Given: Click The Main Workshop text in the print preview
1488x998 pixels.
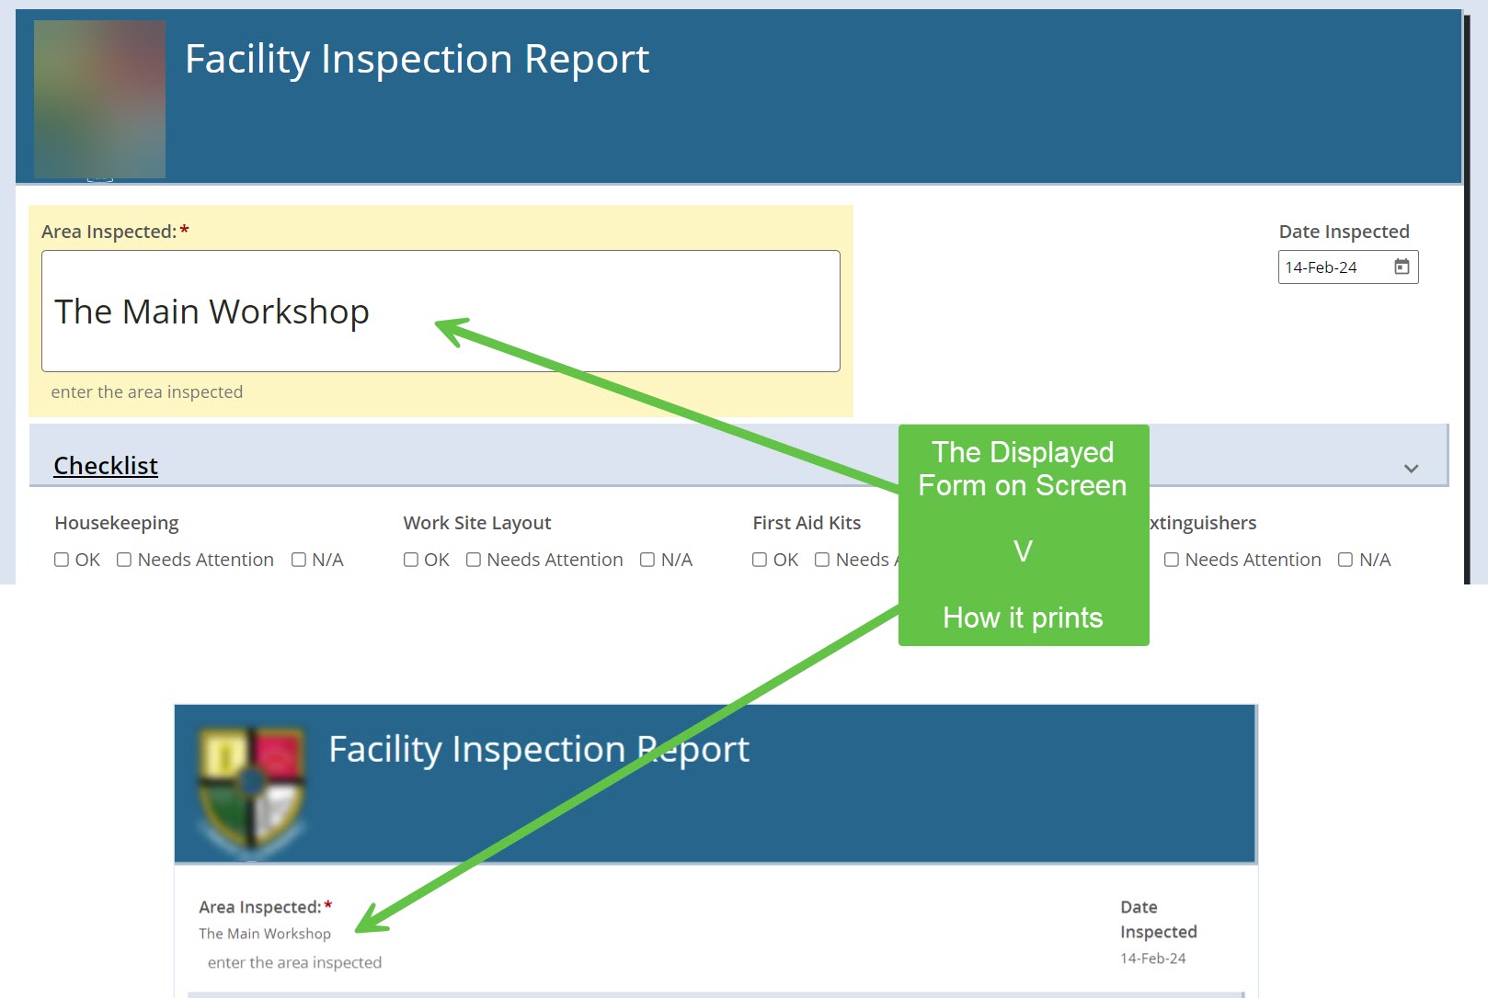Looking at the screenshot, I should 265,934.
